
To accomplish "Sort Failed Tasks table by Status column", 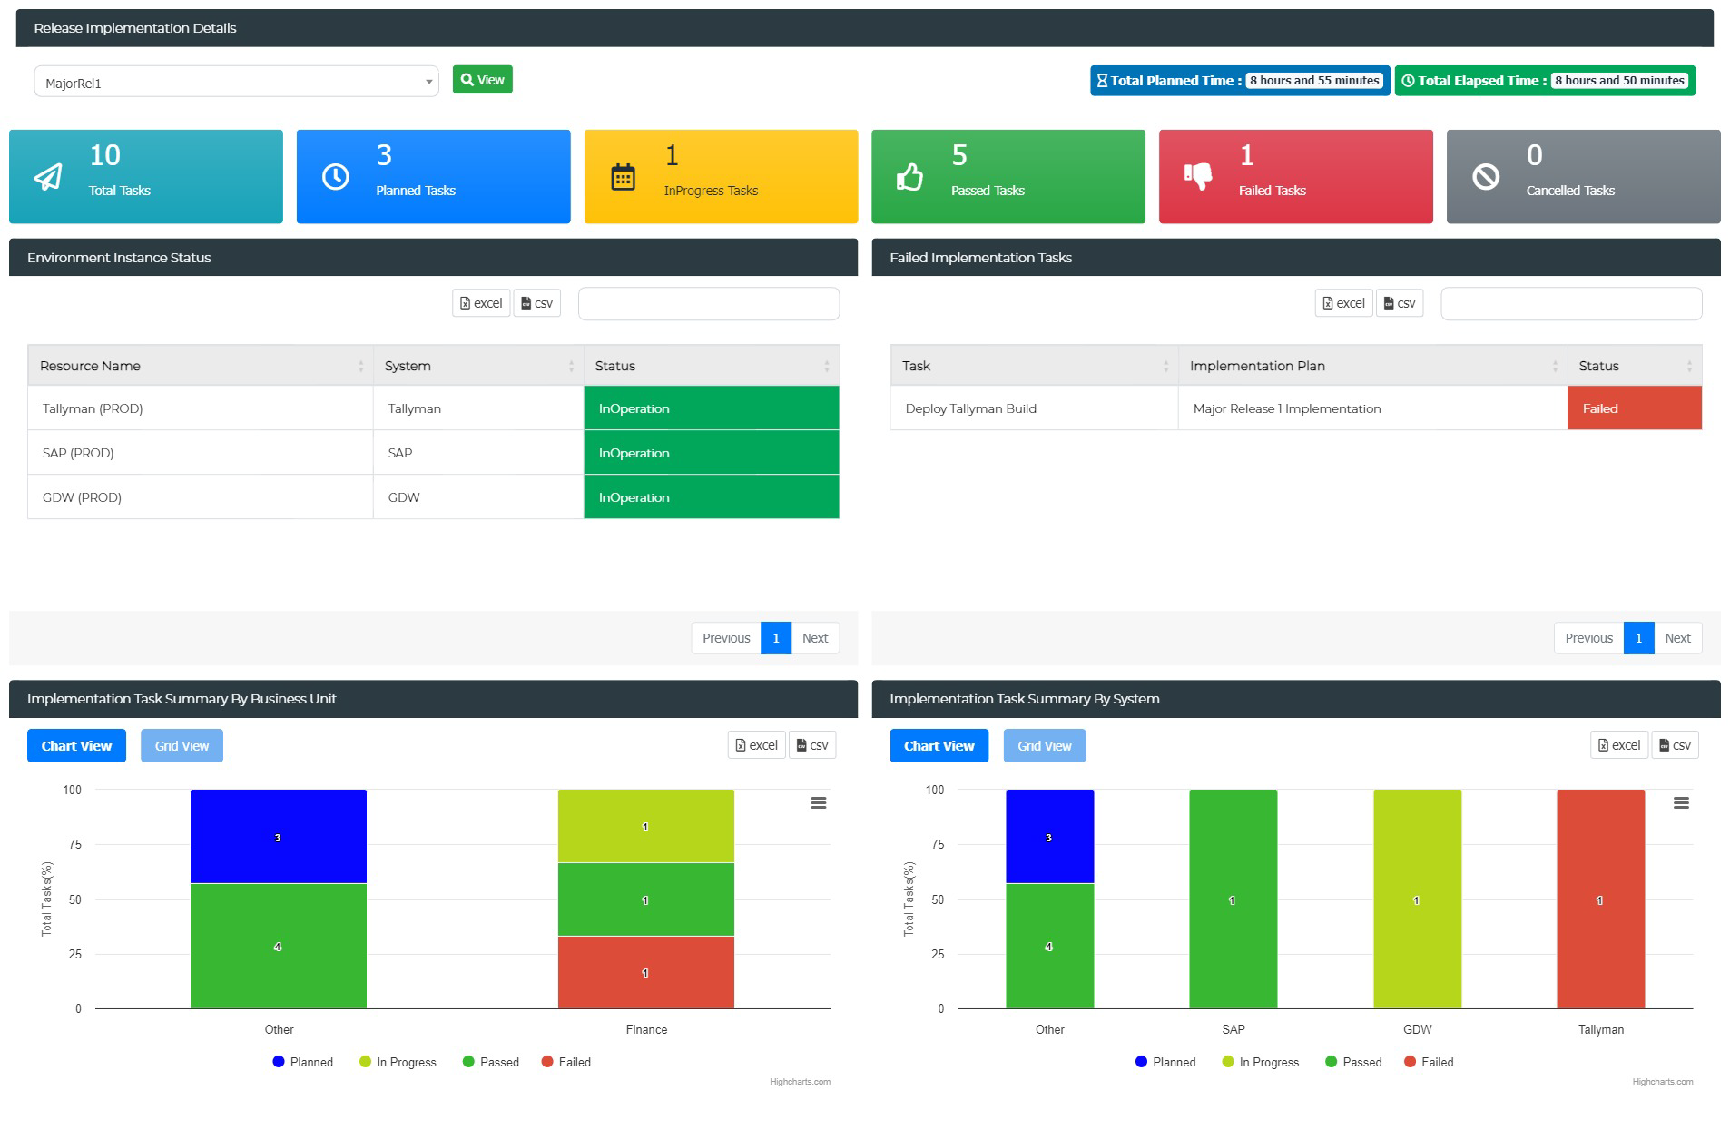I will 1635,366.
